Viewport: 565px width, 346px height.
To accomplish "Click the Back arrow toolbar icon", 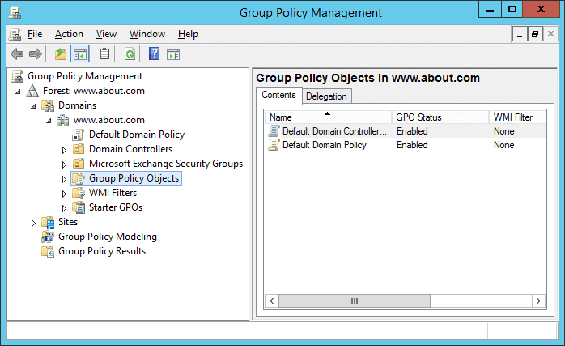I will click(x=17, y=54).
